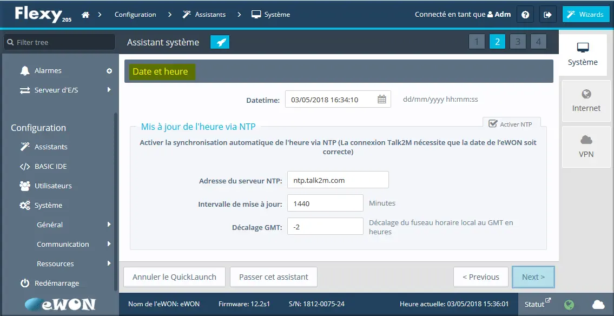Expand the Serveur d'E/S submenu arrow
This screenshot has width=614, height=316.
[109, 90]
